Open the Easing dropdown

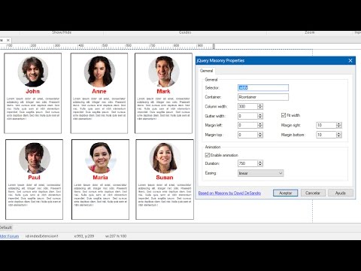[x=260, y=173]
